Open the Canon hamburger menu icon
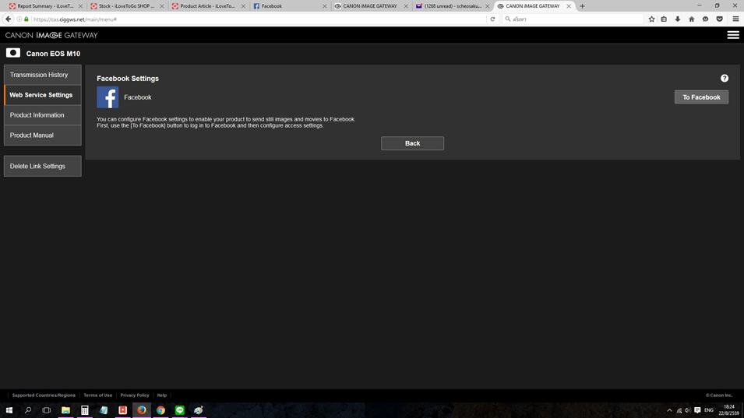 click(733, 35)
